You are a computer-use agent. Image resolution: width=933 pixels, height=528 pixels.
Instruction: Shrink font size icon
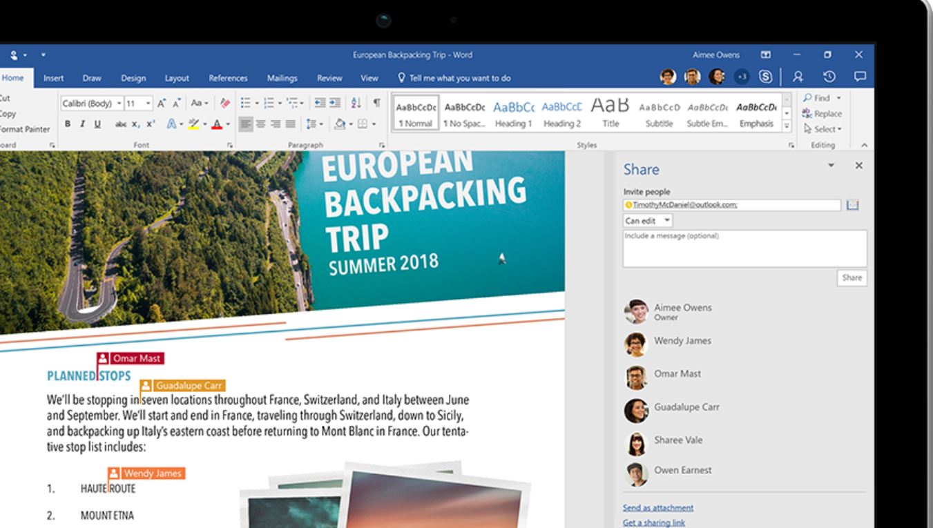(x=177, y=104)
